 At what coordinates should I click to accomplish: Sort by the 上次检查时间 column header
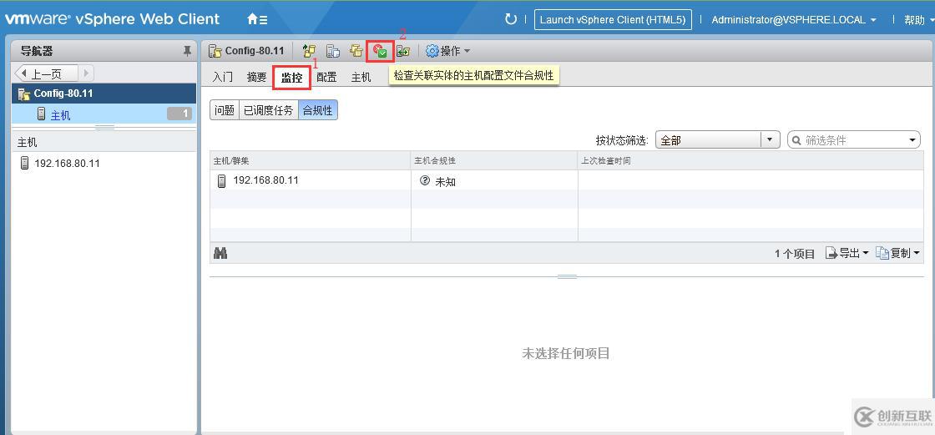751,161
